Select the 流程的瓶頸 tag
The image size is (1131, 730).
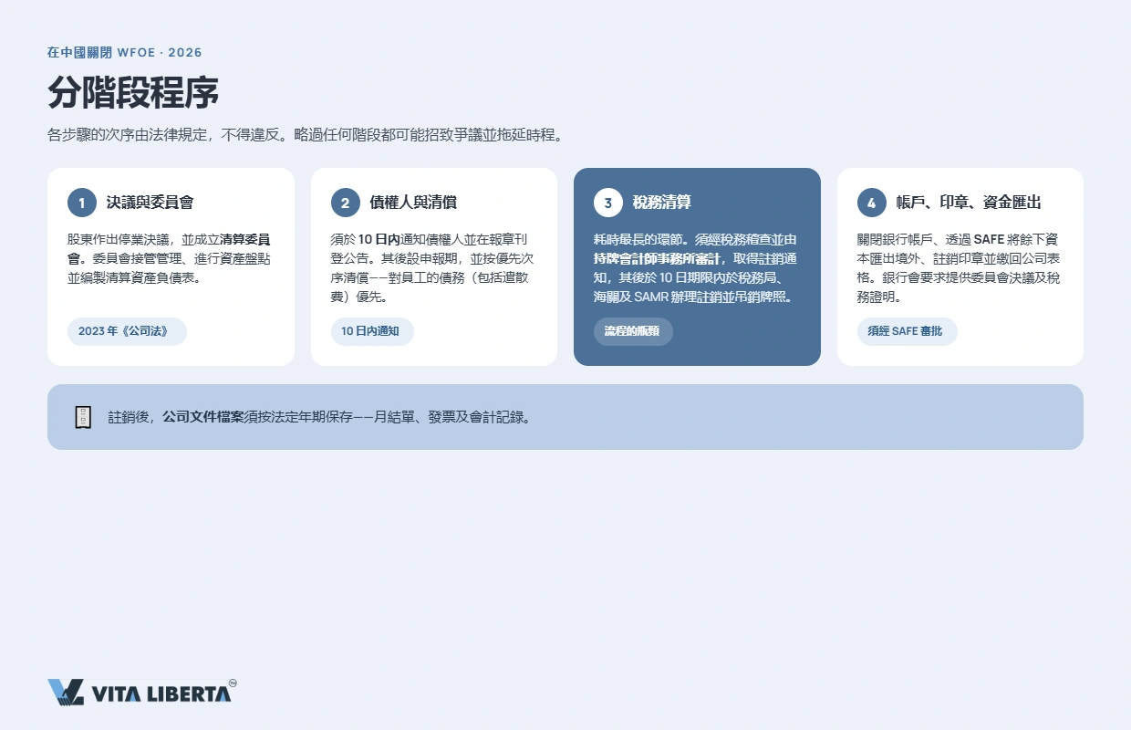[x=633, y=331]
